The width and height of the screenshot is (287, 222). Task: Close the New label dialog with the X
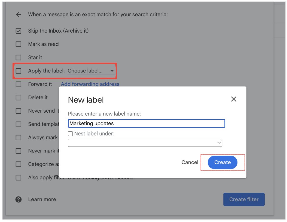tap(234, 99)
